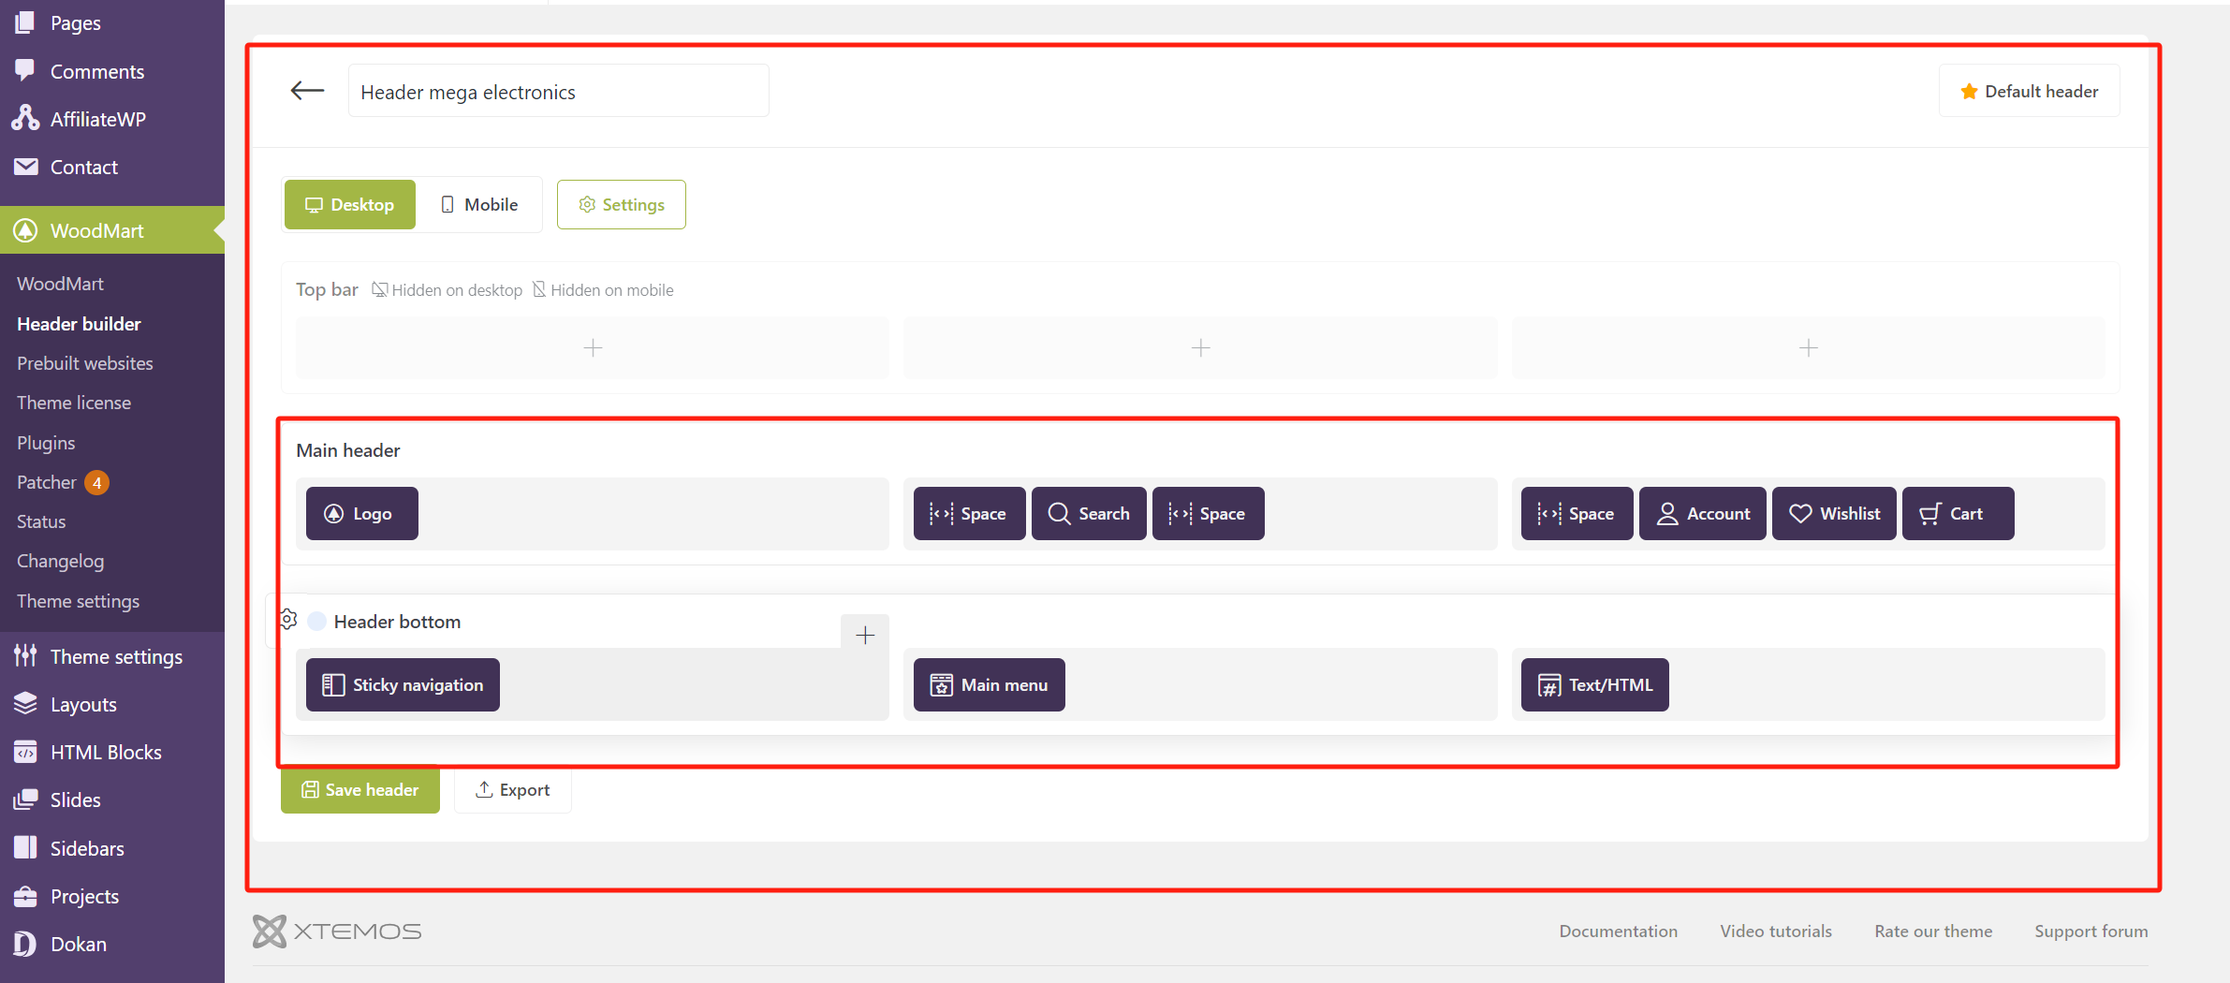Open Plugins in the WoodMart submenu

tap(46, 443)
